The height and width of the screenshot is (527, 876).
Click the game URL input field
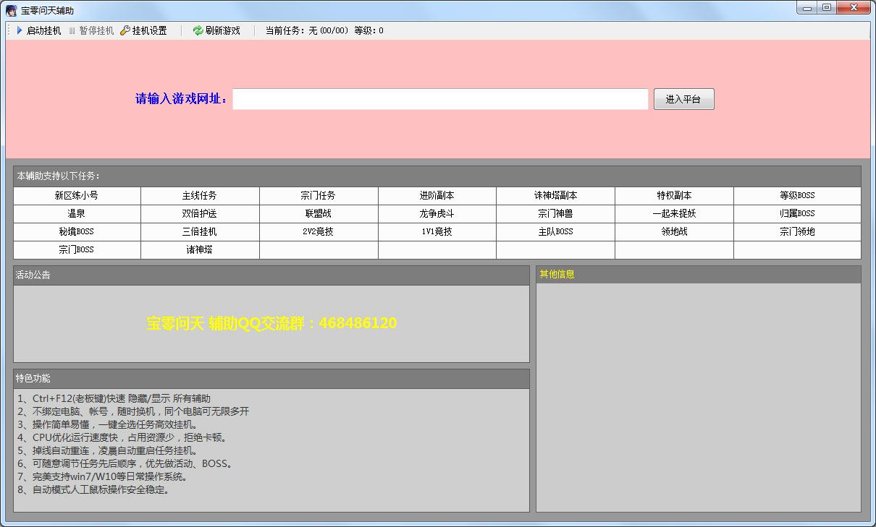pyautogui.click(x=440, y=99)
